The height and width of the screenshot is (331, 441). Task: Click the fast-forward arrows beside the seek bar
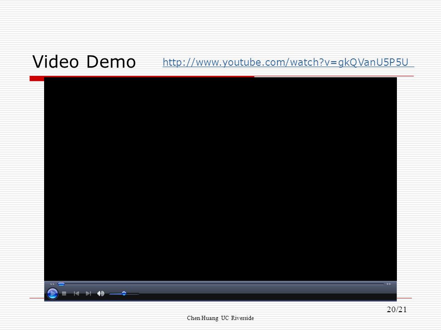pos(389,284)
